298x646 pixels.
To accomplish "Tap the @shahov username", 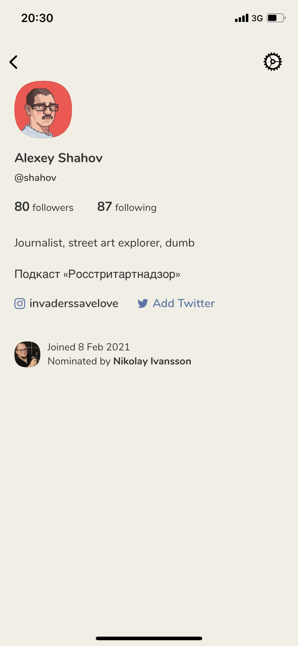I will [35, 178].
